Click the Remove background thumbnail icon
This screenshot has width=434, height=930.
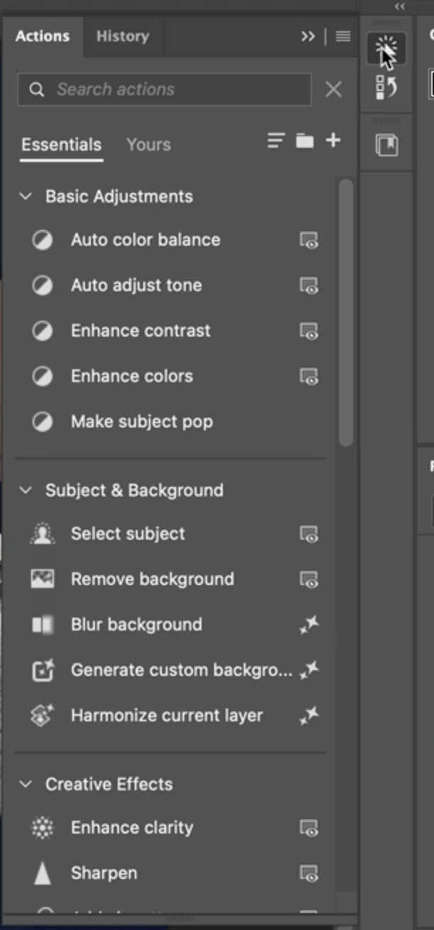(43, 579)
